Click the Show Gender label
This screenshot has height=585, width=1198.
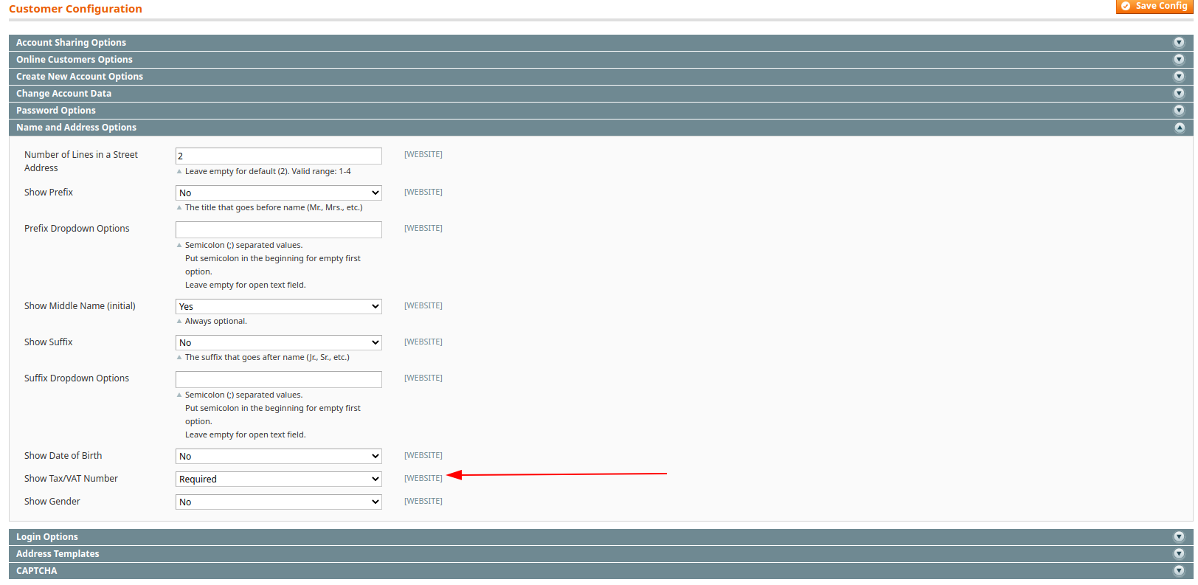[x=52, y=502]
